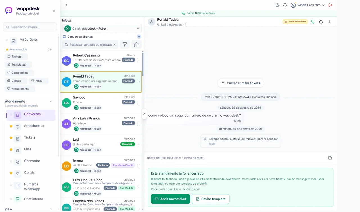This screenshot has width=360, height=212.
Task: Toggle favorite star for Visão Geral
Action: (x=7, y=40)
